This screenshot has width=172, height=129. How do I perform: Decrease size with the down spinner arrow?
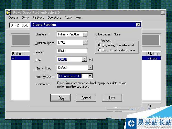(x=85, y=61)
